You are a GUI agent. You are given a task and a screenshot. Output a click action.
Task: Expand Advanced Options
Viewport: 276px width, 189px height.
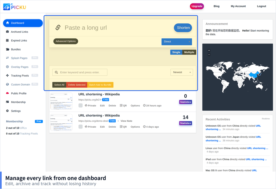click(x=66, y=41)
